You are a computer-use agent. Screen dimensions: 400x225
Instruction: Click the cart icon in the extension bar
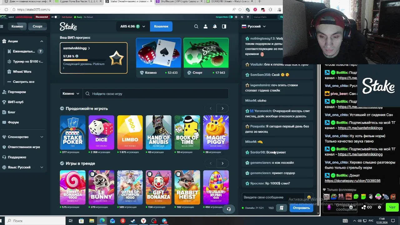point(248,17)
